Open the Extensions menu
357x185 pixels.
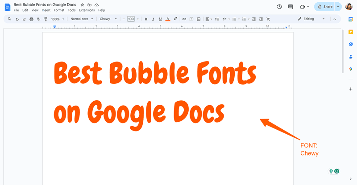(87, 10)
